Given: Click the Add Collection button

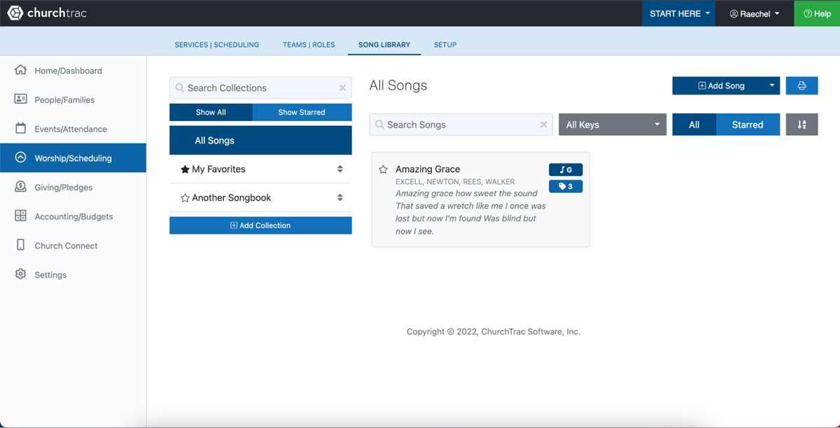Looking at the screenshot, I should pos(260,225).
